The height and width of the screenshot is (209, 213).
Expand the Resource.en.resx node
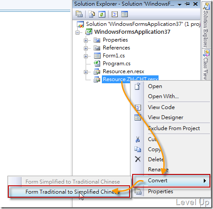coord(86,72)
